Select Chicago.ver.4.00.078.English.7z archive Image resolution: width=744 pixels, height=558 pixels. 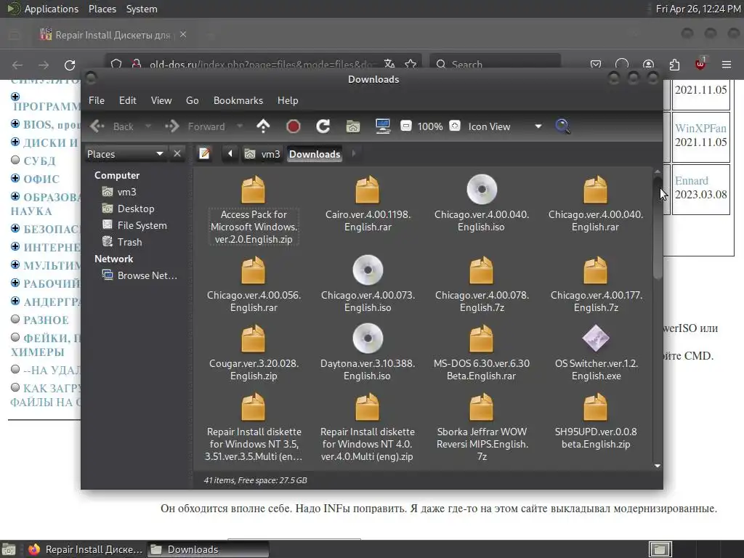(482, 284)
